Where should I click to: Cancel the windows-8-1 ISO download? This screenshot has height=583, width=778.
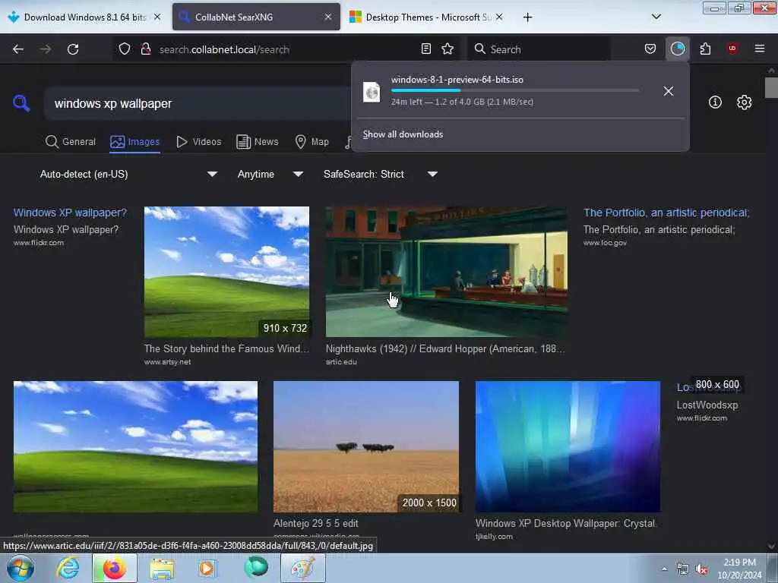pyautogui.click(x=669, y=91)
